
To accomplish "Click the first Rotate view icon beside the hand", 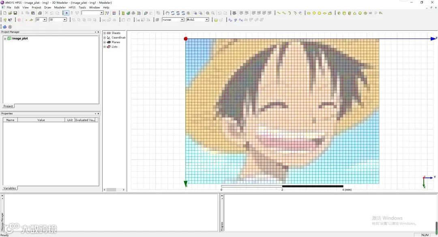I will click(x=173, y=13).
